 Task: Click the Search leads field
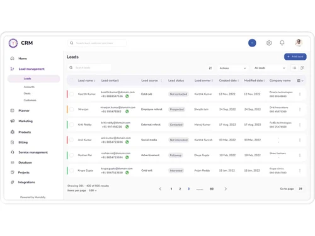click(89, 67)
